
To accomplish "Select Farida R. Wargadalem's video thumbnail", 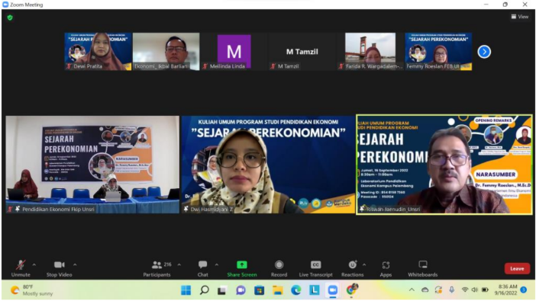I will coord(370,52).
